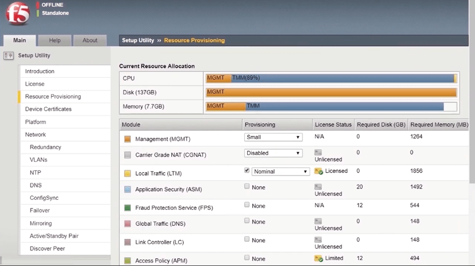The height and width of the screenshot is (266, 475).
Task: Open the Nominal dropdown for Local Traffic
Action: (280, 171)
